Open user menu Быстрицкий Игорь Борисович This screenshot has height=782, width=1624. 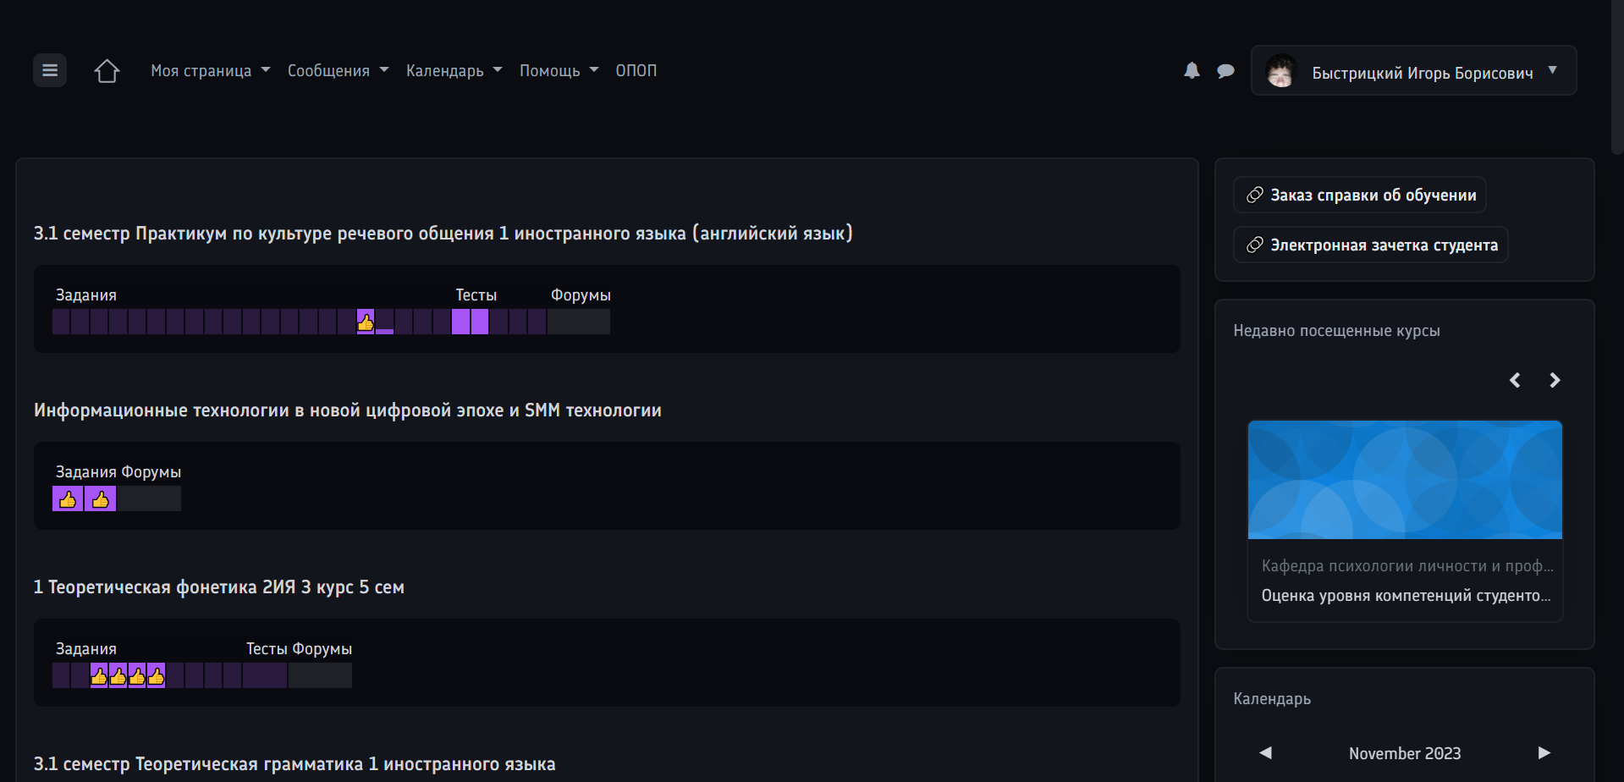pyautogui.click(x=1414, y=71)
